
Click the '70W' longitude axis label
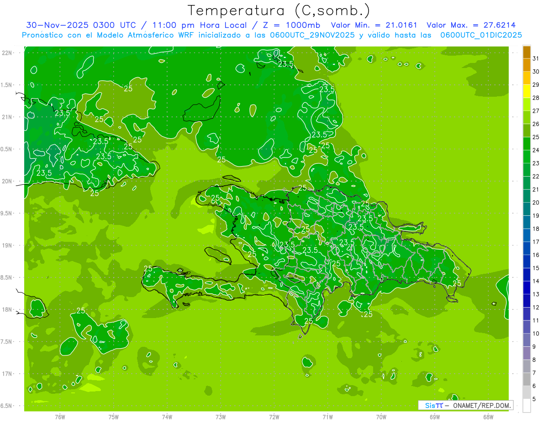coord(381,417)
